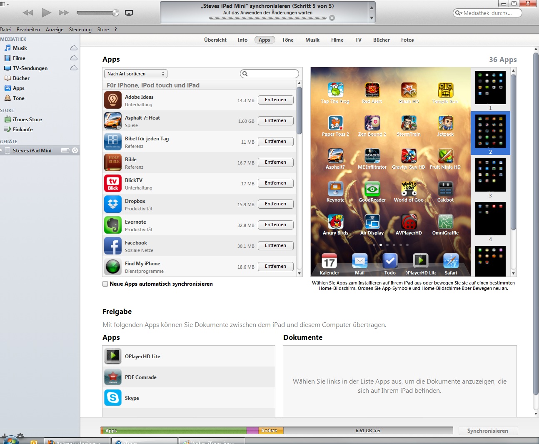Open the Mediathek search options dropdown
The height and width of the screenshot is (444, 539).
[459, 13]
